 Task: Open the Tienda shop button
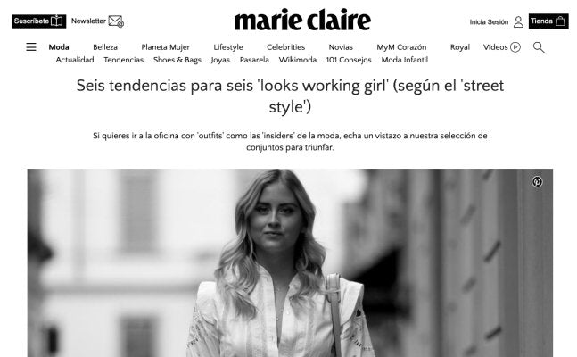[548, 21]
